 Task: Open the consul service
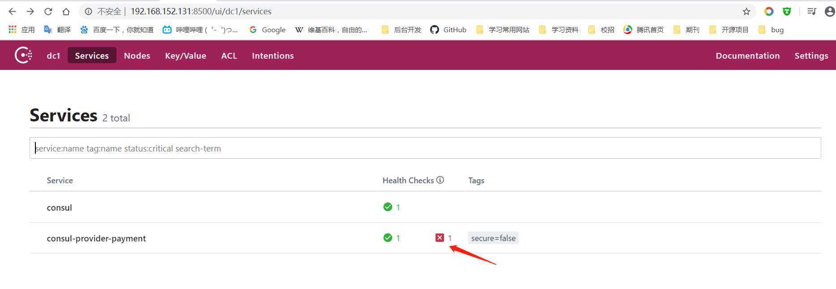[59, 207]
